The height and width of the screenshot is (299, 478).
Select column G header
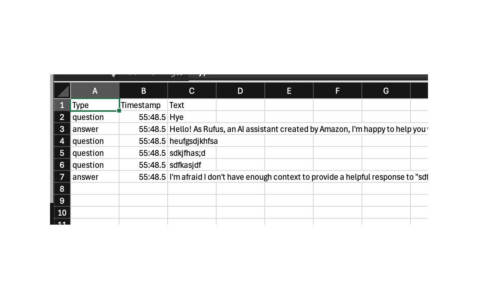pyautogui.click(x=386, y=91)
